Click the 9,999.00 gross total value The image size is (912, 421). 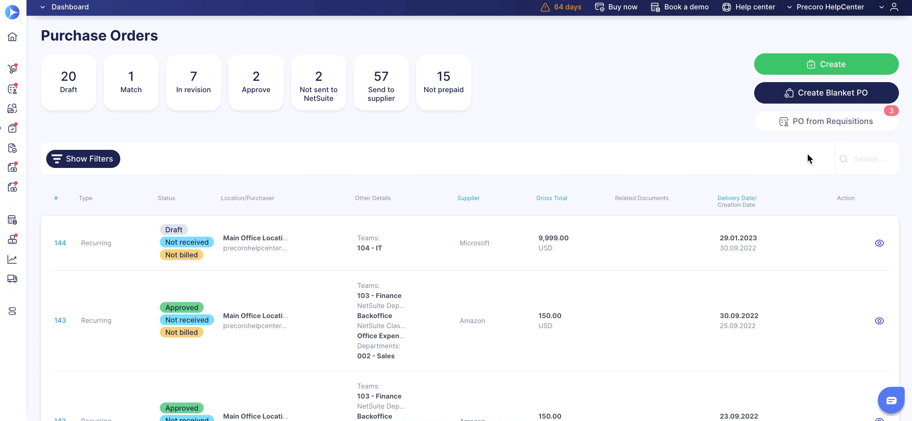click(x=553, y=238)
